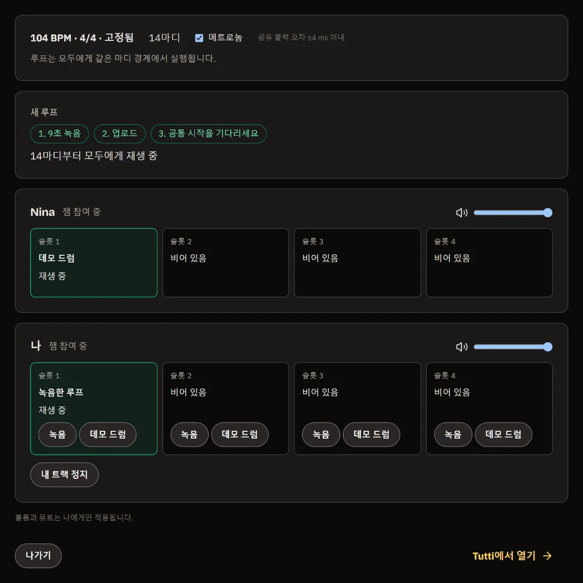Open the session via Tutti에서 열기 link
This screenshot has height=583, width=583.
512,556
